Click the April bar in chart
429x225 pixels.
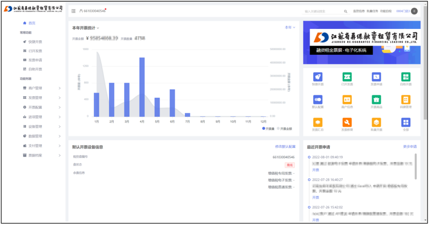[x=142, y=87]
